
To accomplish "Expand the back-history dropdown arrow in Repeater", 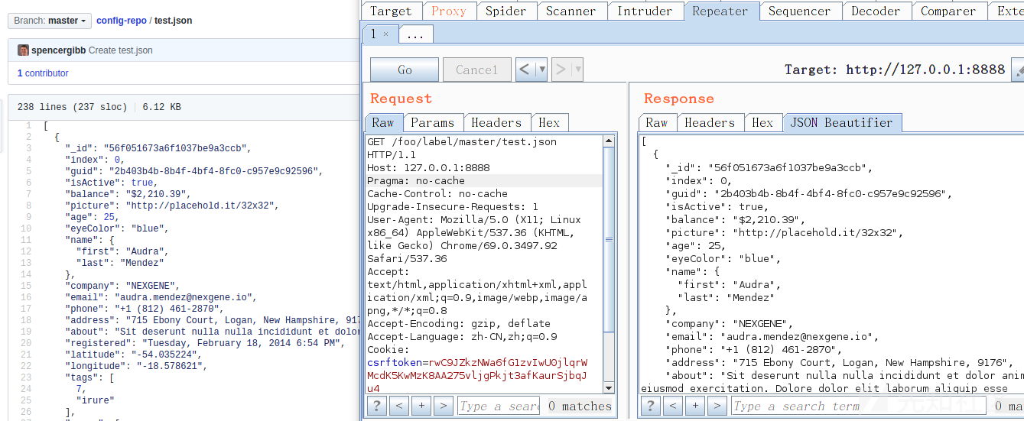I will [x=542, y=70].
